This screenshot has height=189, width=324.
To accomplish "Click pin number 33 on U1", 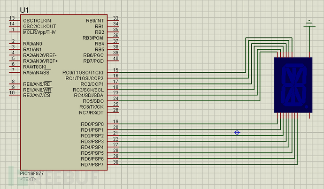I will click(x=116, y=18).
